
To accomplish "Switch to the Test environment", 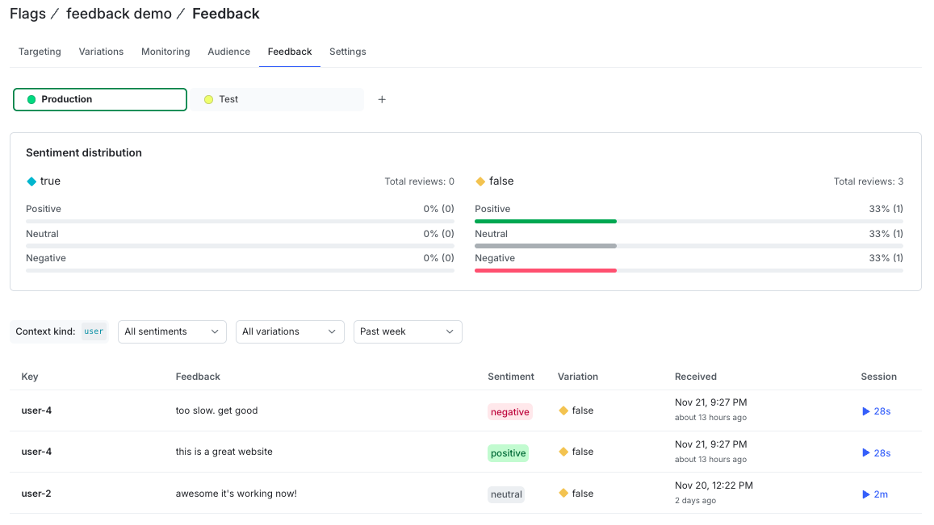I will click(x=228, y=98).
